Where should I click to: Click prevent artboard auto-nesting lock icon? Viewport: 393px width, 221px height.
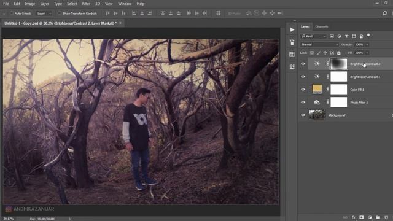point(332,53)
